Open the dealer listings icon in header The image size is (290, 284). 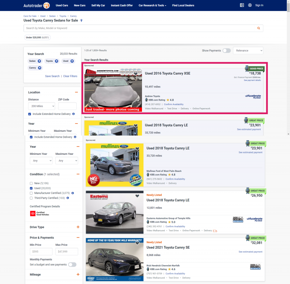point(242,5)
